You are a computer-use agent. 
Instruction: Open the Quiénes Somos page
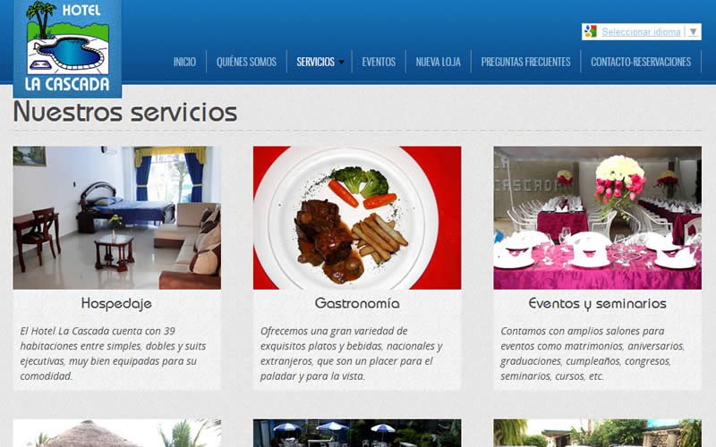[247, 62]
